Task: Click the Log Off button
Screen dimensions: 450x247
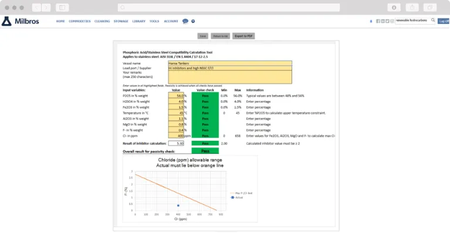Action: pos(444,21)
